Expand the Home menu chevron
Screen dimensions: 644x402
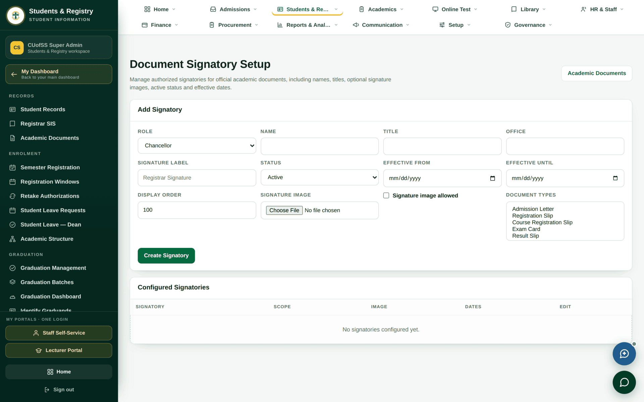coord(174,9)
